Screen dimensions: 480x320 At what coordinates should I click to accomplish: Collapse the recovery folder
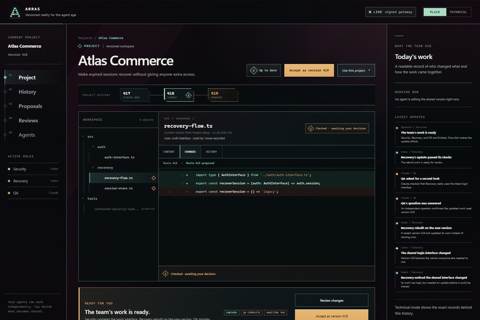pos(93,167)
